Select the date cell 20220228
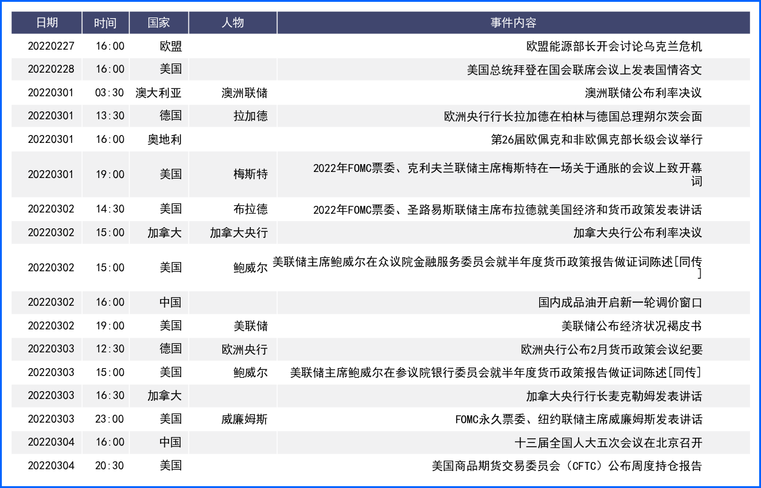The image size is (761, 488). coord(51,69)
